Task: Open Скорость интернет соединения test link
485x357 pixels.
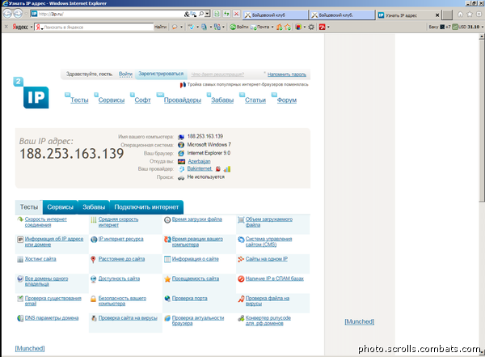Action: coord(46,222)
